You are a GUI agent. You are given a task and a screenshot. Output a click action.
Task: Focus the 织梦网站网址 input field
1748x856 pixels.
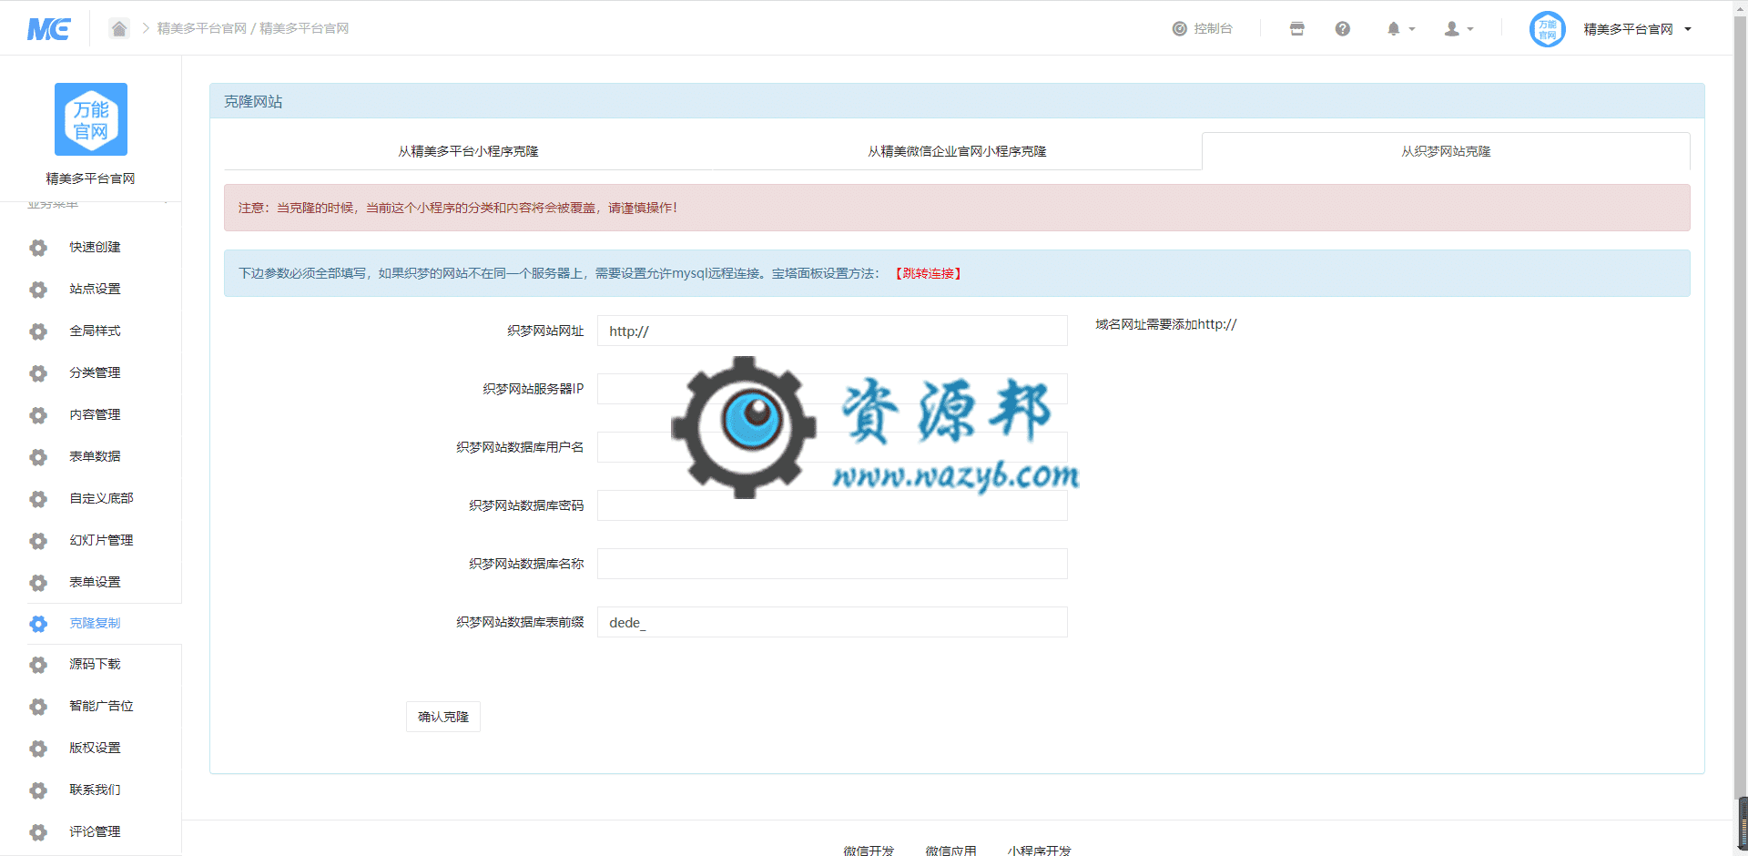coord(832,331)
